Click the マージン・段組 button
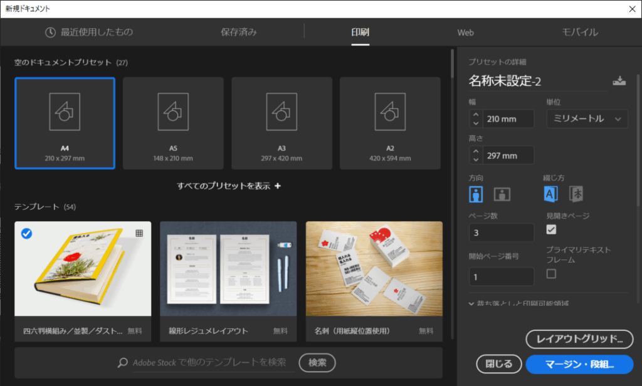The width and height of the screenshot is (642, 386). point(579,363)
